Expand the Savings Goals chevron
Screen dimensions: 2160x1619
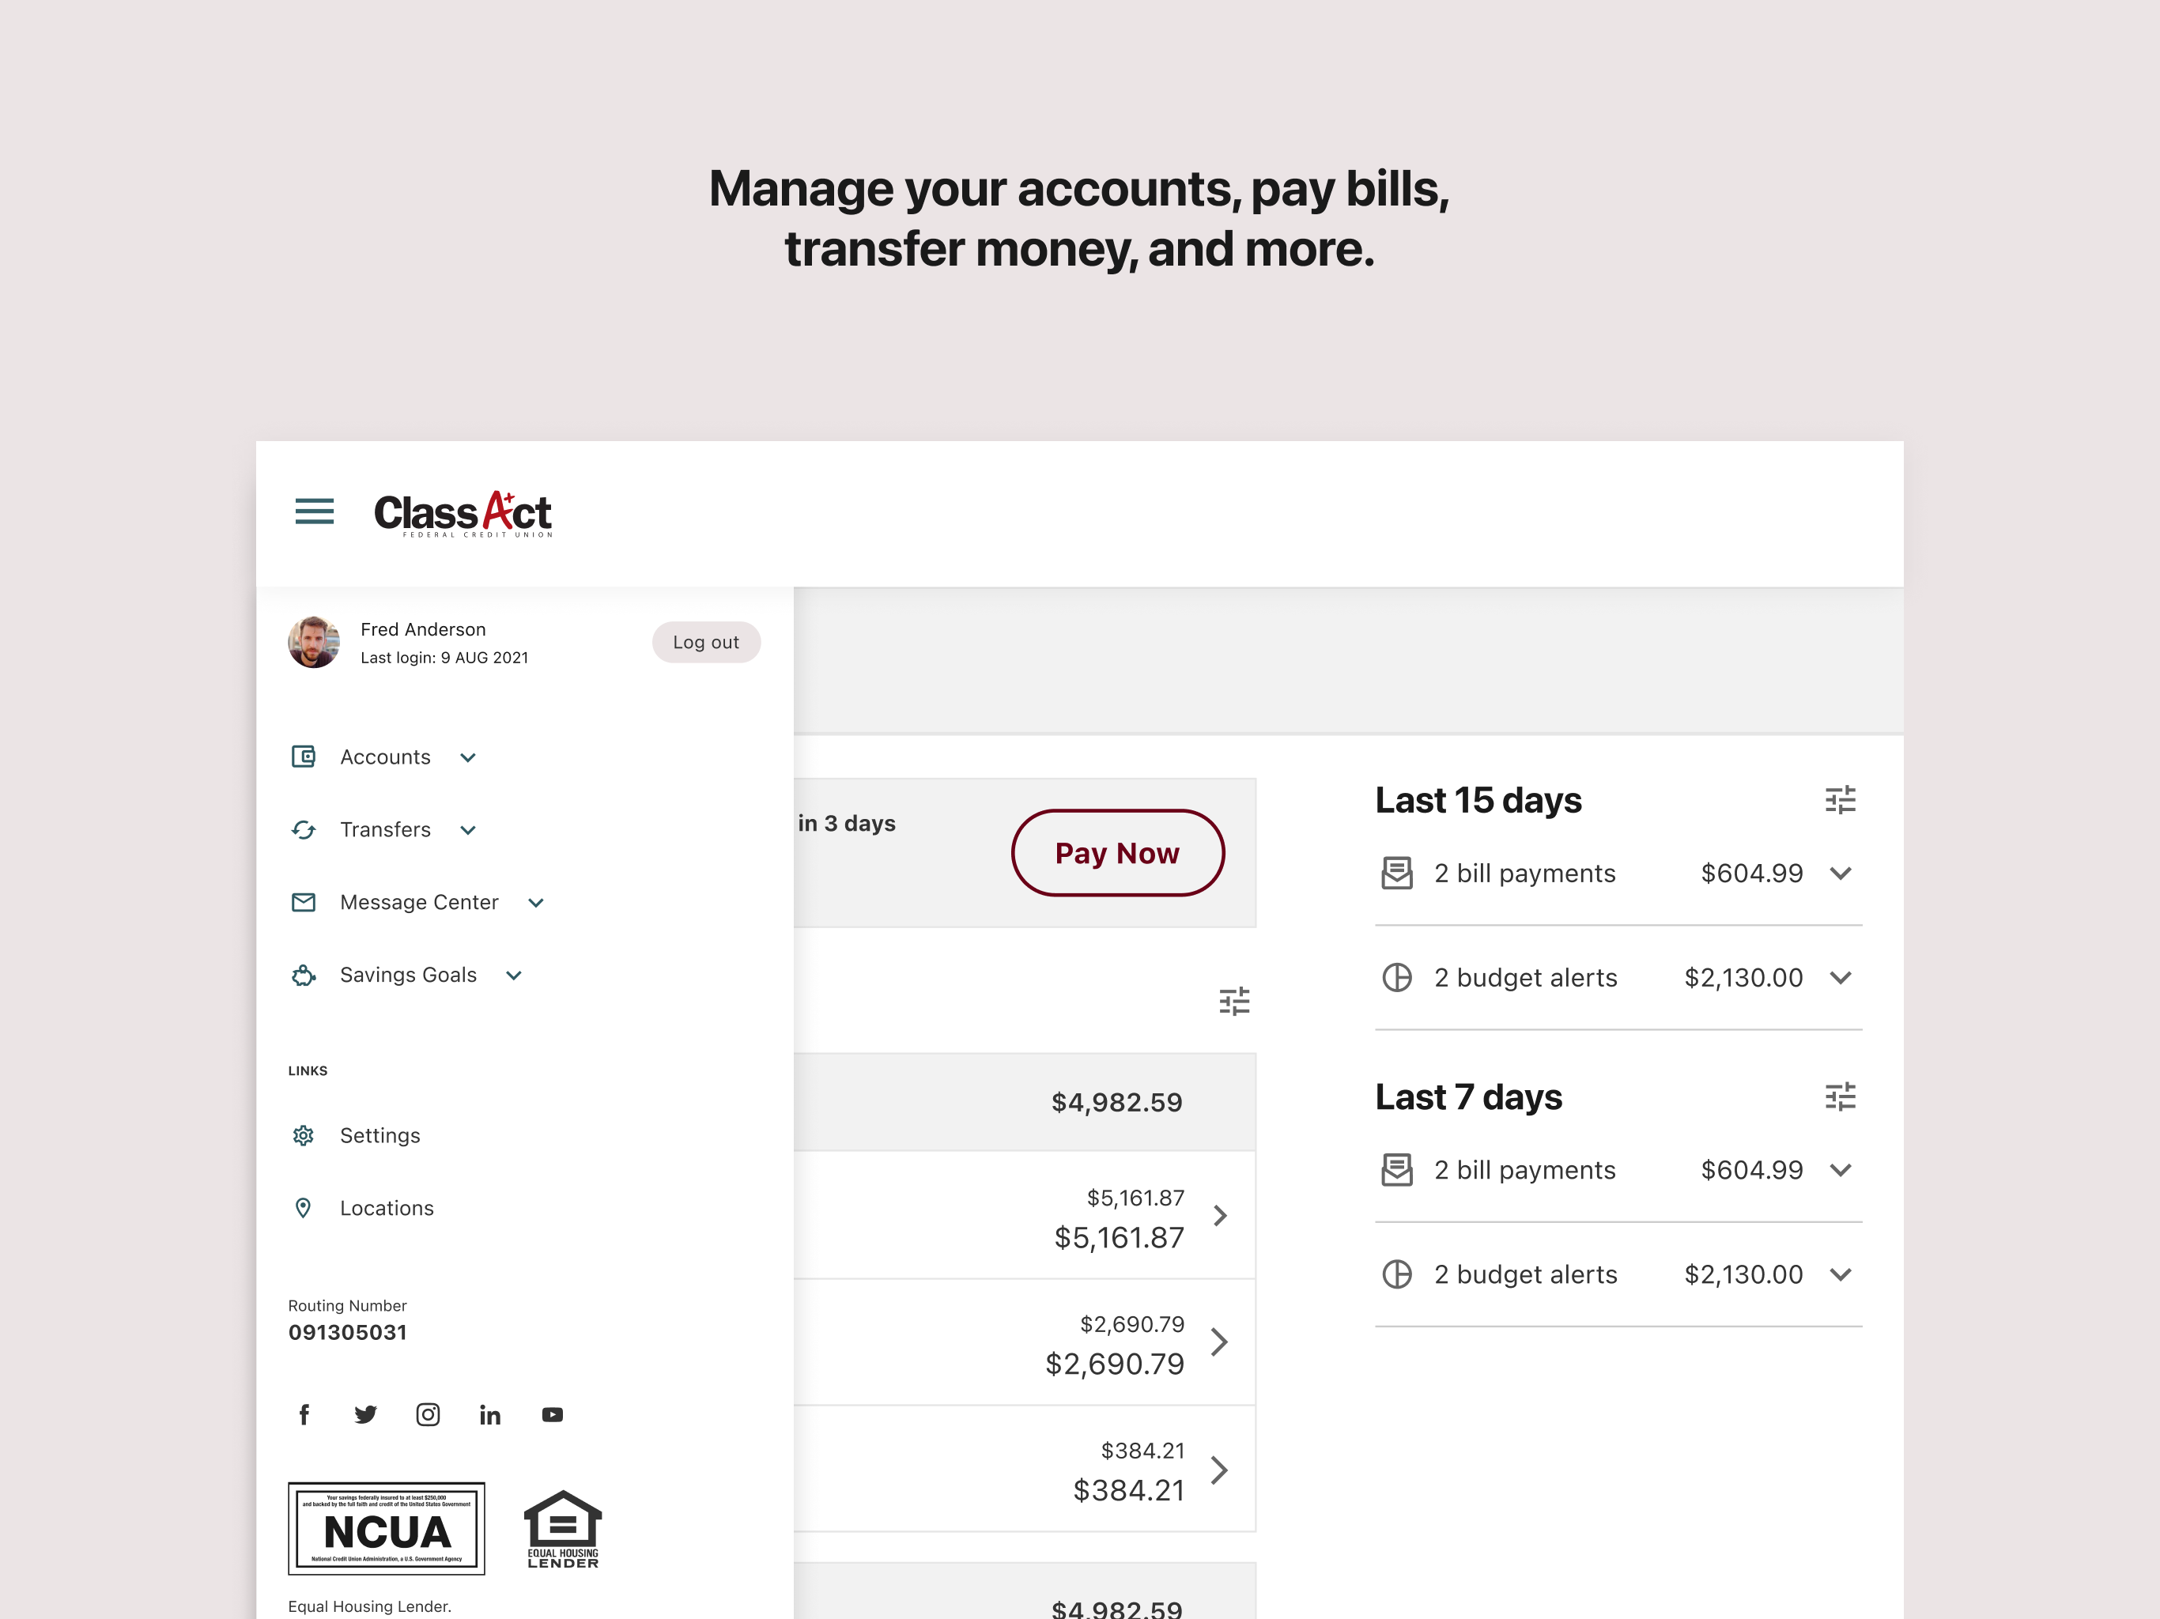click(x=515, y=976)
